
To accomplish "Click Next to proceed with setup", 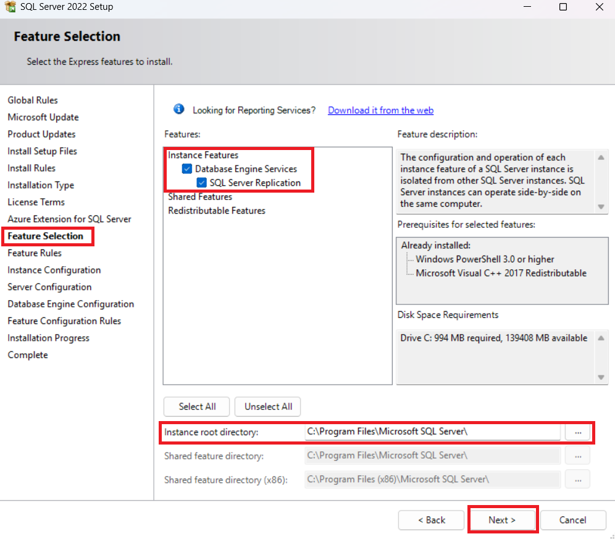I will pos(503,520).
